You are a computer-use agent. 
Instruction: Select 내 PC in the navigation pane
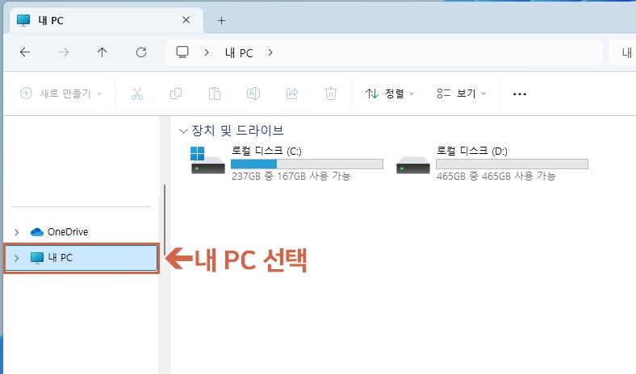pos(81,258)
